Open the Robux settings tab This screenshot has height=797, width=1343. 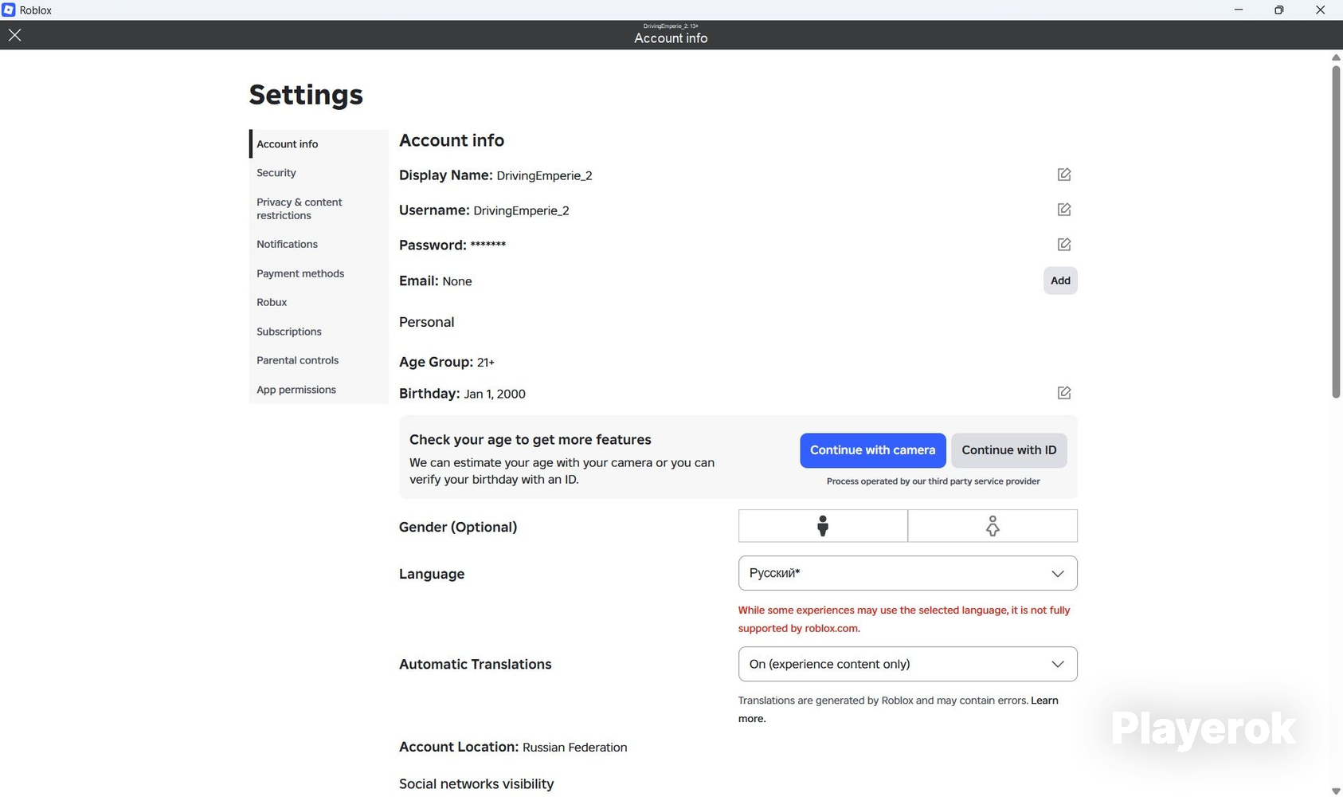(319, 303)
